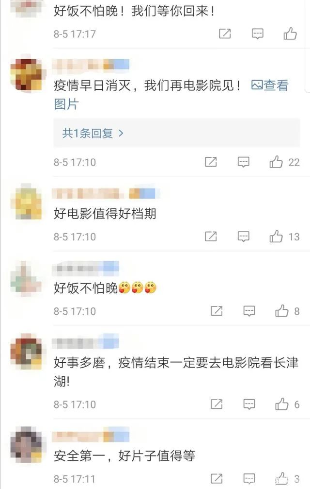Image resolution: width=310 pixels, height=489 pixels.
Task: Like the 好电影值得好档期 comment
Action: point(276,236)
